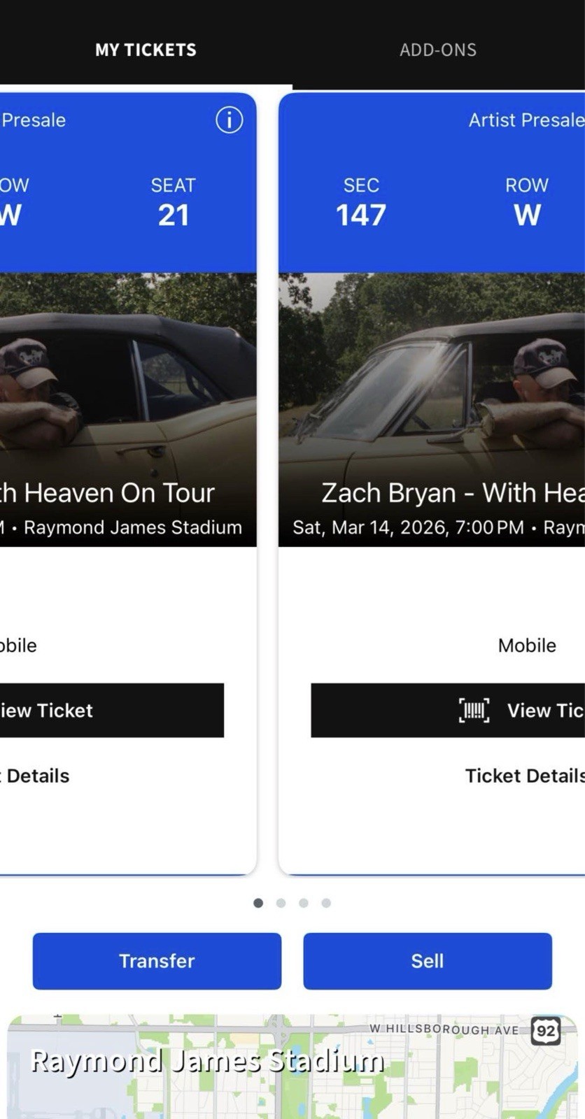The height and width of the screenshot is (1119, 585).
Task: Tap the second pagination dot
Action: point(281,903)
